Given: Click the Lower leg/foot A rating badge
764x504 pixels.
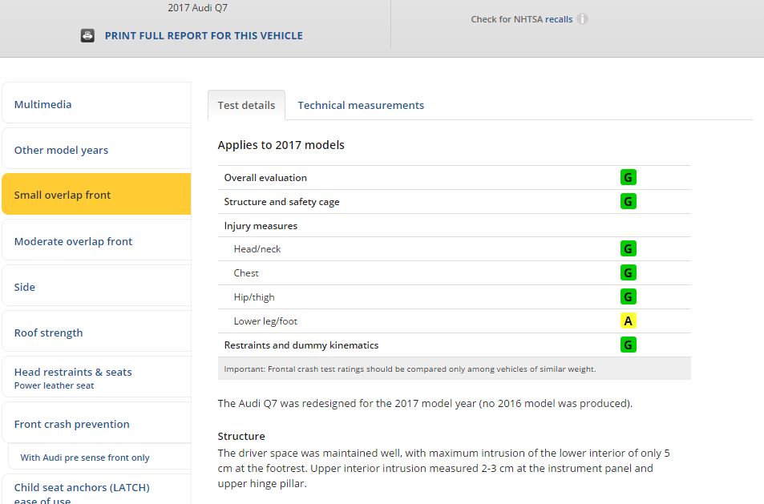Looking at the screenshot, I should 628,321.
